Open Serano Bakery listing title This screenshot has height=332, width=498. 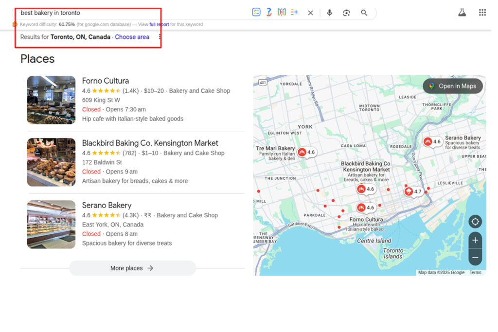(x=107, y=205)
